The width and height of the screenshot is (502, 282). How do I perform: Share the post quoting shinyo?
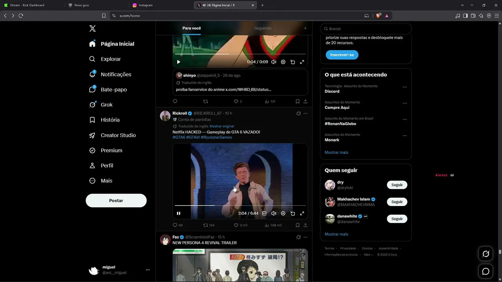306,101
